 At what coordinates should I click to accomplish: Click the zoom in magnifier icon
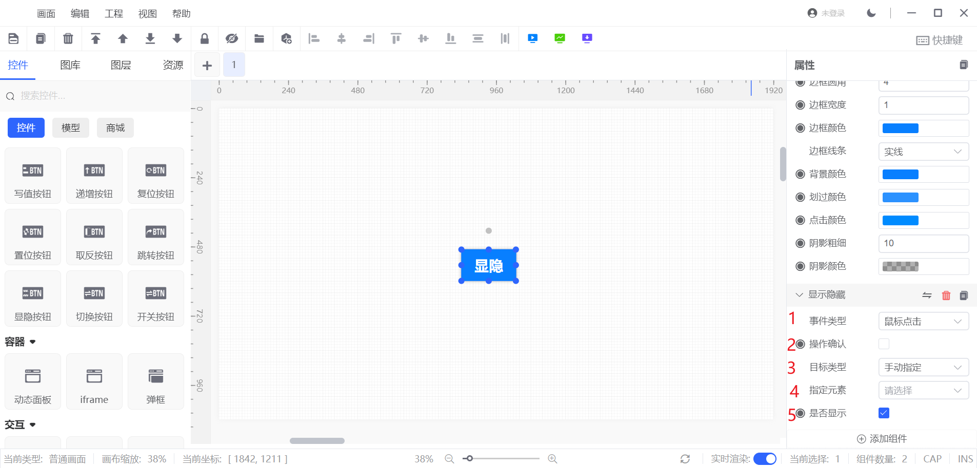552,459
